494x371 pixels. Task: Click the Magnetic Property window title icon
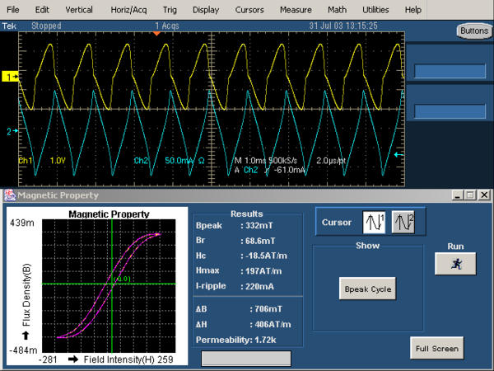[x=10, y=195]
